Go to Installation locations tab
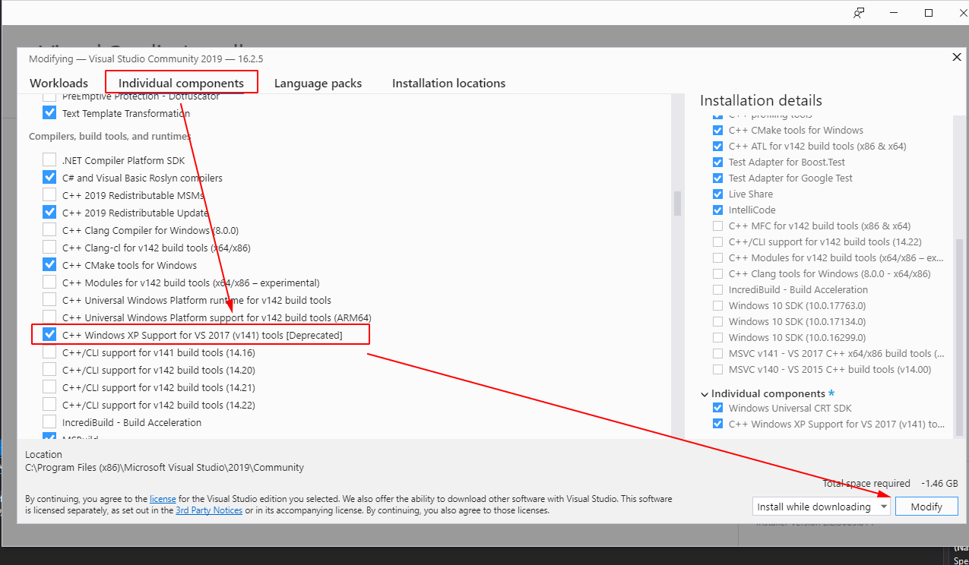This screenshot has width=969, height=565. pyautogui.click(x=448, y=83)
